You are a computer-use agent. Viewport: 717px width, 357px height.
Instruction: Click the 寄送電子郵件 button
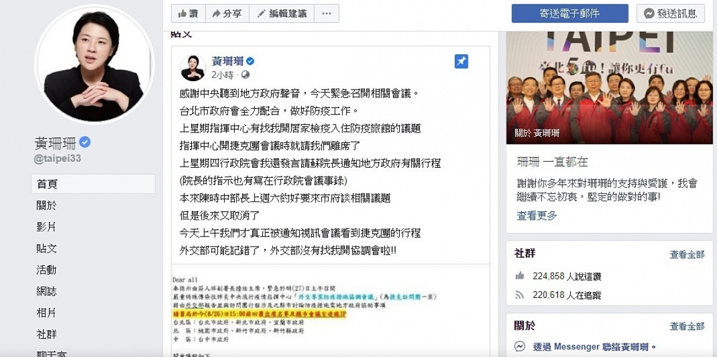click(570, 13)
